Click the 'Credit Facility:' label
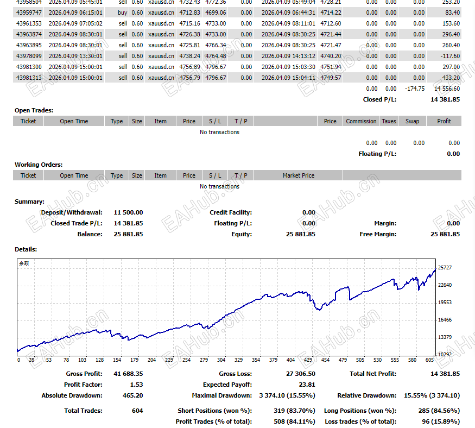Image resolution: width=475 pixels, height=428 pixels. click(x=231, y=212)
